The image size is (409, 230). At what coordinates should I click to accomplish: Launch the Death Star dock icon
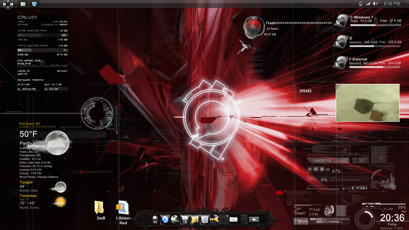pos(175,220)
